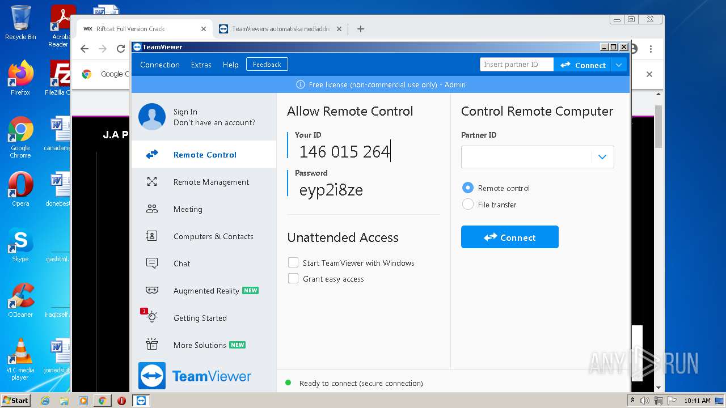Click the Chrome taskbar button

pyautogui.click(x=103, y=401)
